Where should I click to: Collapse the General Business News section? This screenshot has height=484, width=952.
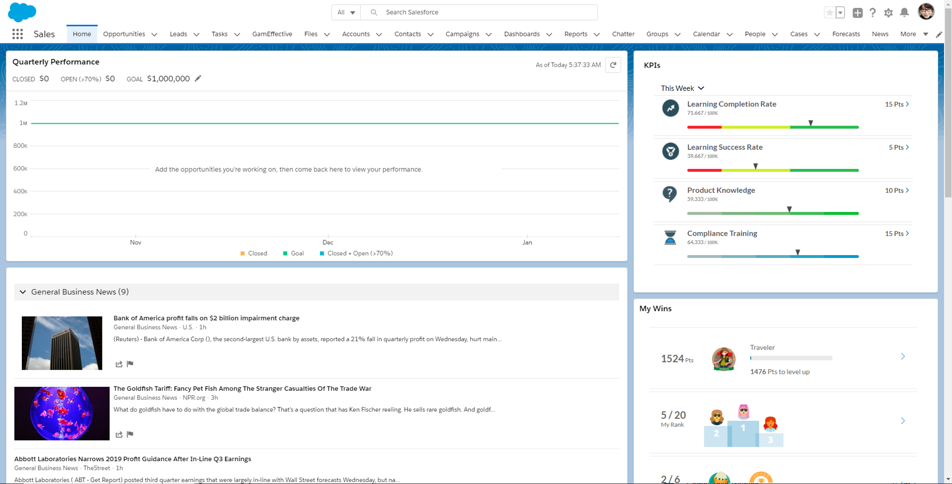pyautogui.click(x=22, y=292)
